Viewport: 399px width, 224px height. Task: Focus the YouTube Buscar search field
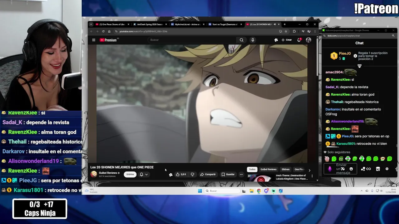(192, 40)
